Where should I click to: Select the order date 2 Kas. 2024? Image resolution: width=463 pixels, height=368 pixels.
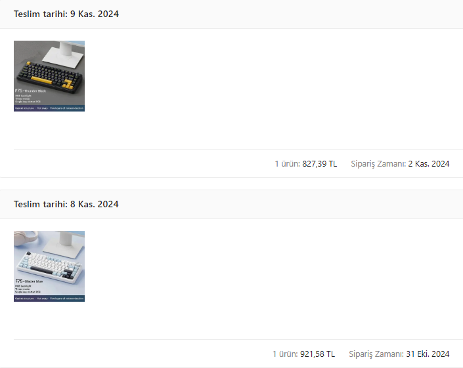(x=429, y=163)
